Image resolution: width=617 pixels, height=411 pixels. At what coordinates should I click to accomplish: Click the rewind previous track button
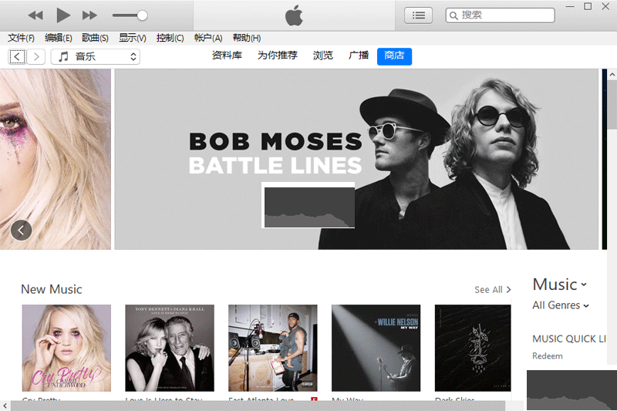[35, 15]
